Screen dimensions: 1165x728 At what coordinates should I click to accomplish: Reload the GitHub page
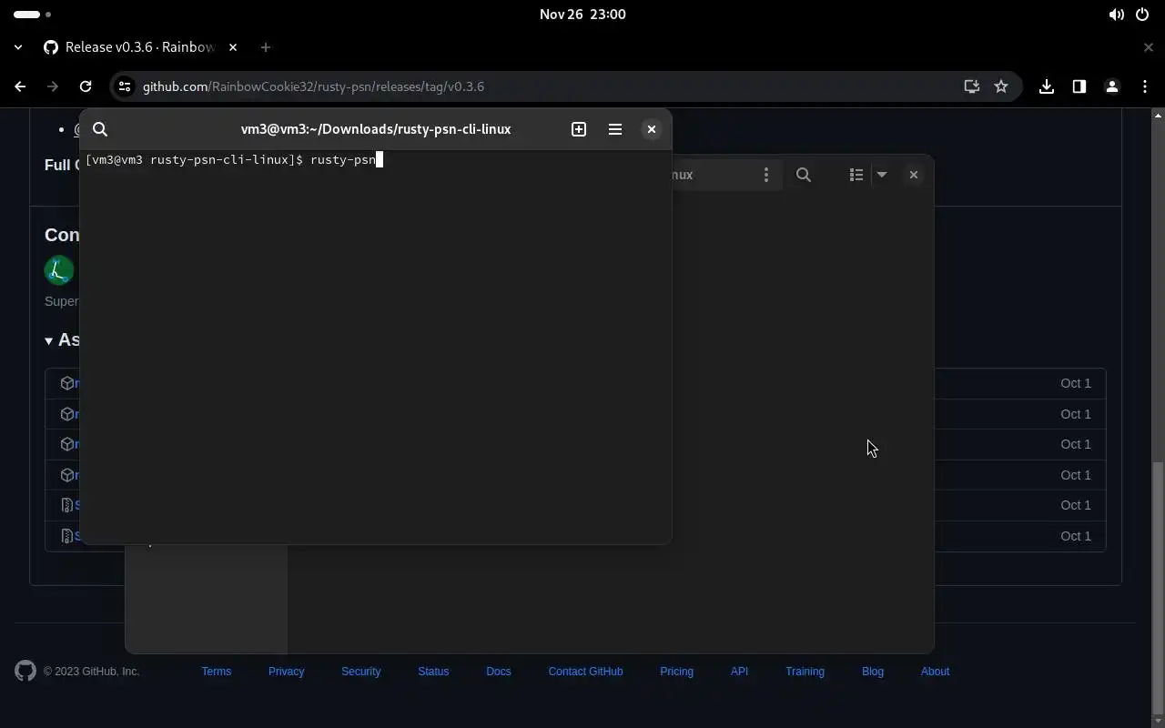86,86
